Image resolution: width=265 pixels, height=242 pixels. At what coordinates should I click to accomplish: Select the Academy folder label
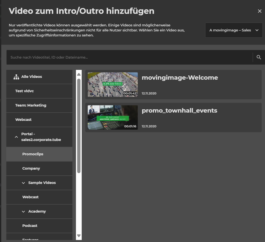pos(37,211)
